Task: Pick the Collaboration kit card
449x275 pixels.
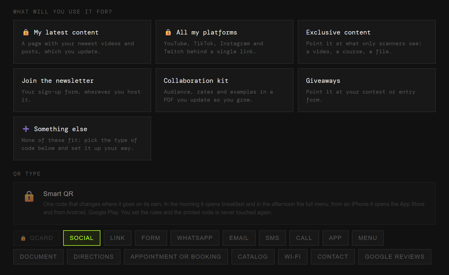Action: click(225, 90)
